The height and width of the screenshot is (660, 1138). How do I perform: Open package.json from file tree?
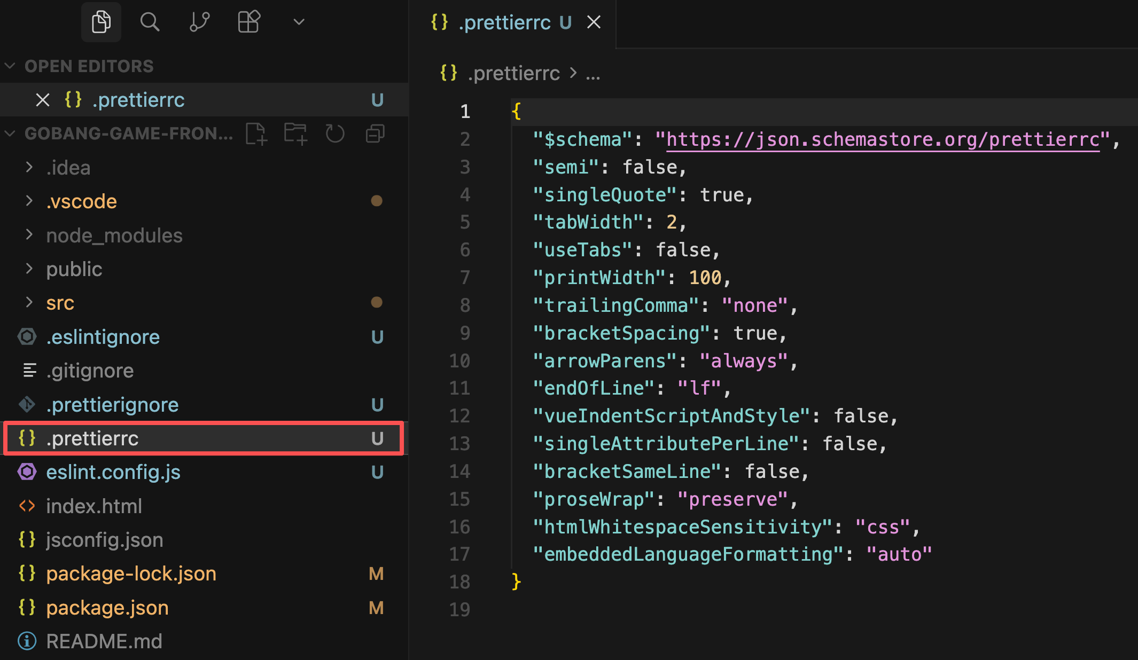coord(107,608)
